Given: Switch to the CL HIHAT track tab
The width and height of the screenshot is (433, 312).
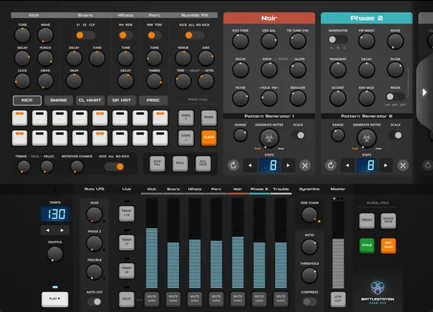Looking at the screenshot, I should click(x=91, y=100).
